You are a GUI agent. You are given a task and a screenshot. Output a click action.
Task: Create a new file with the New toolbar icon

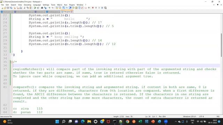pyautogui.click(x=2, y=8)
